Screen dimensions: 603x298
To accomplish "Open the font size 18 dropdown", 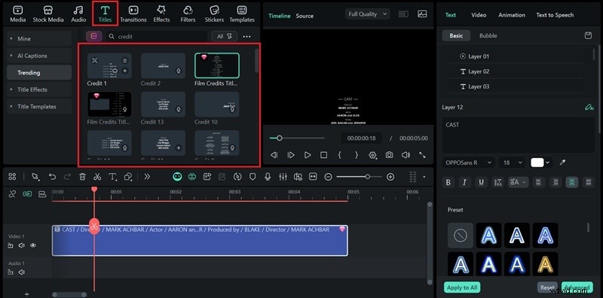I will click(x=513, y=163).
